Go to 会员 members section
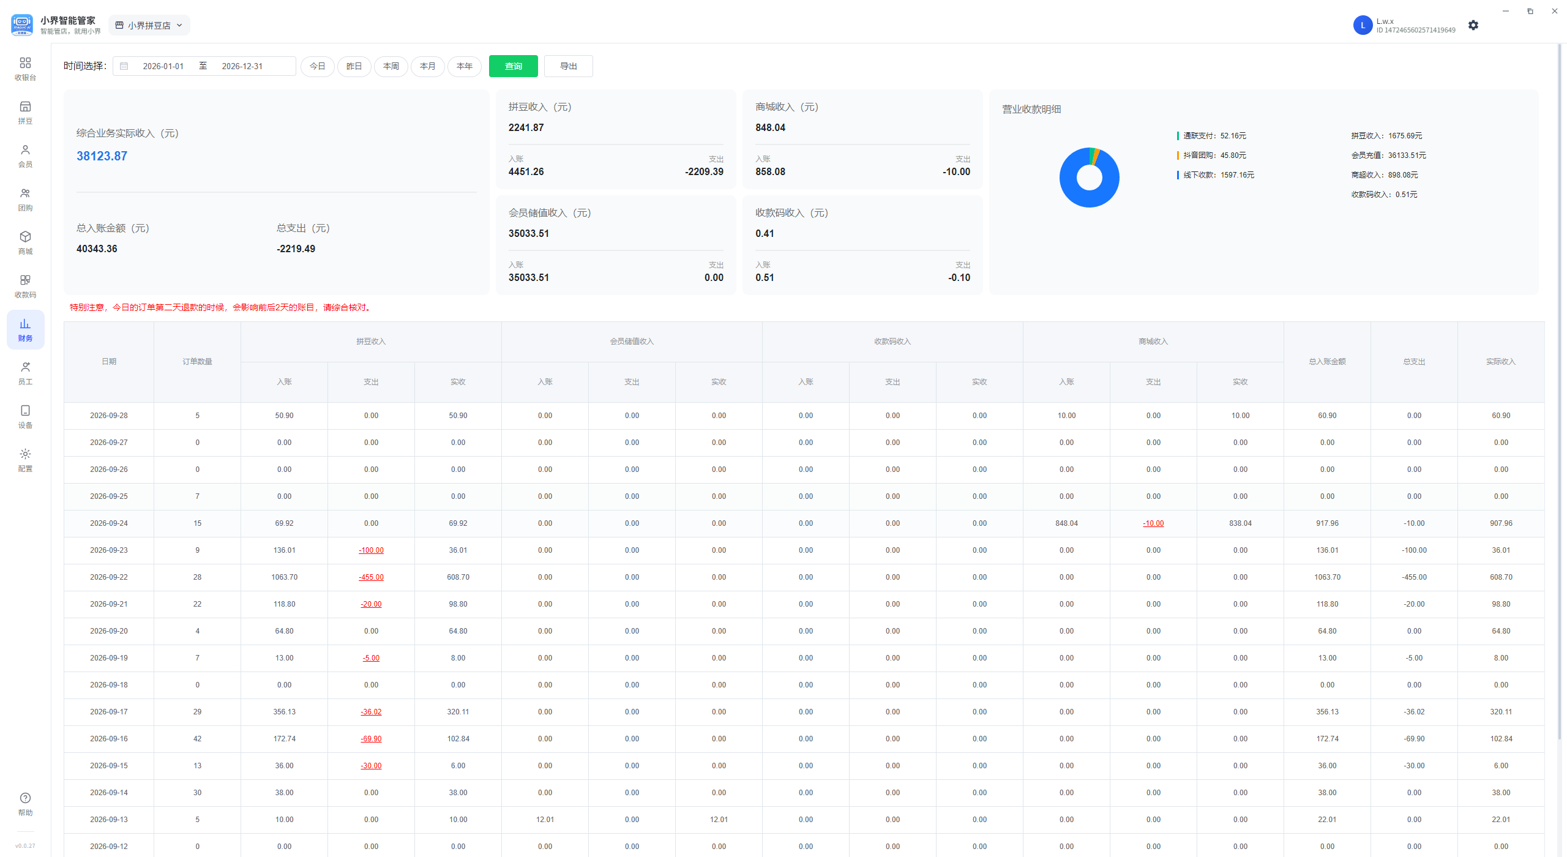This screenshot has height=857, width=1567. click(25, 156)
